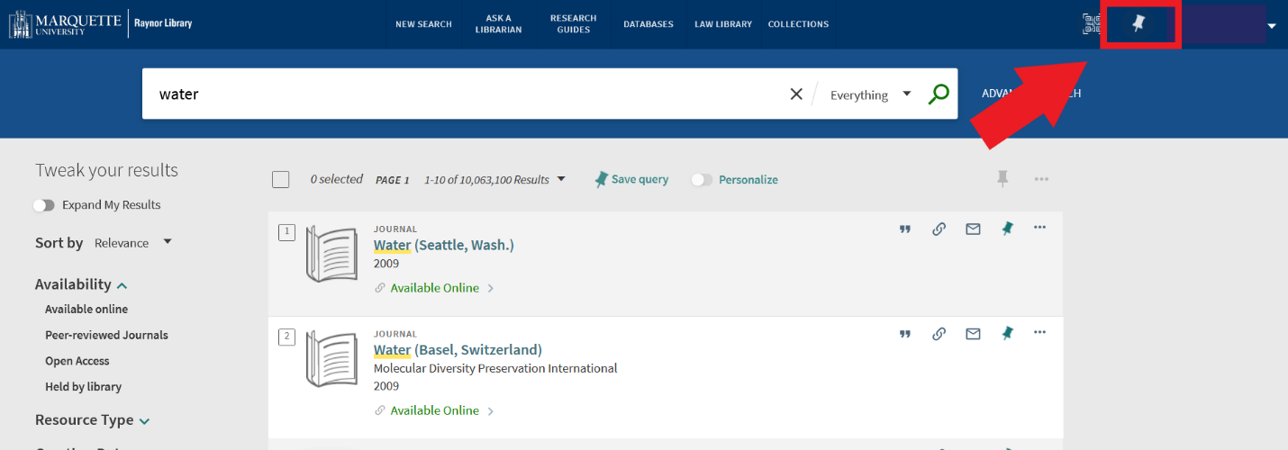1288x450 pixels.
Task: Pin the Water (Basel, Switzerland) record
Action: 1007,334
